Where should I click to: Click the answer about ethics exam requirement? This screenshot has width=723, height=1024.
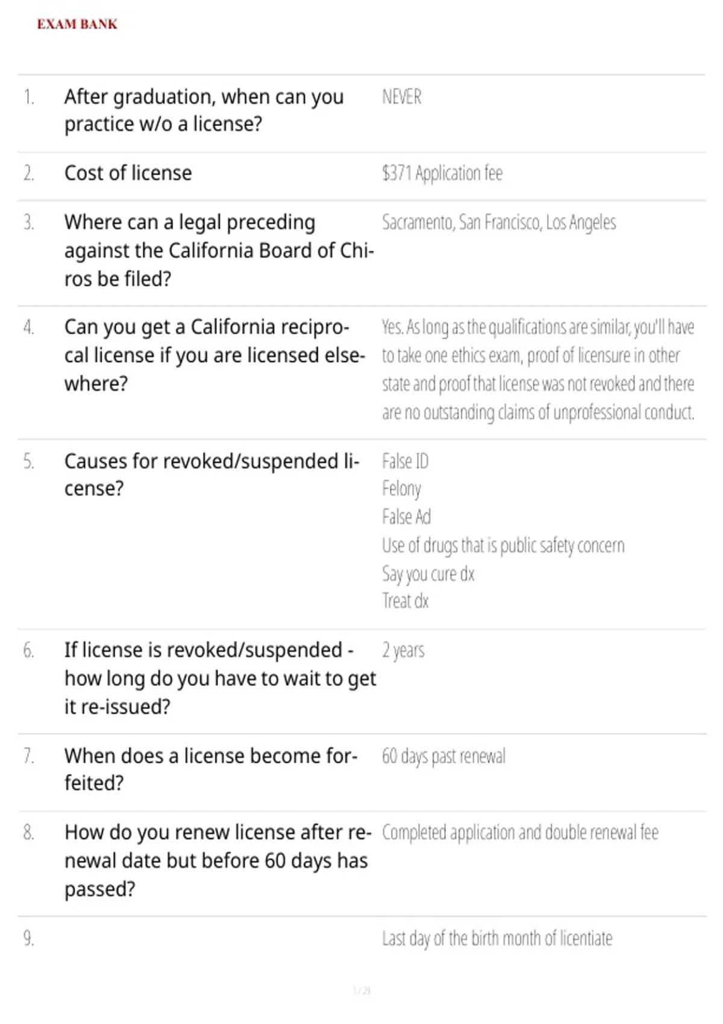point(538,369)
